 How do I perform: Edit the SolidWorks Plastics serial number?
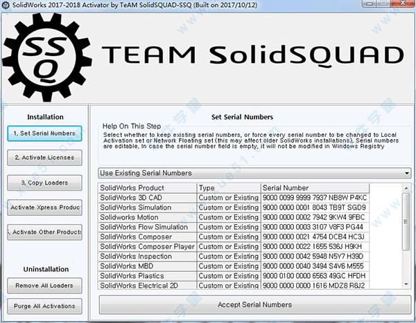315,276
